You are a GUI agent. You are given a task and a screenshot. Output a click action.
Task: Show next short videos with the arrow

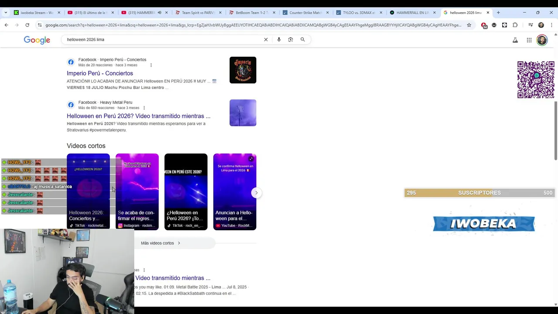pos(256,193)
